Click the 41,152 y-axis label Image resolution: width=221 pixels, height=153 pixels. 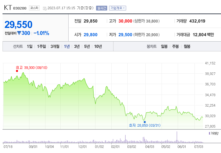pyautogui.click(x=210, y=63)
